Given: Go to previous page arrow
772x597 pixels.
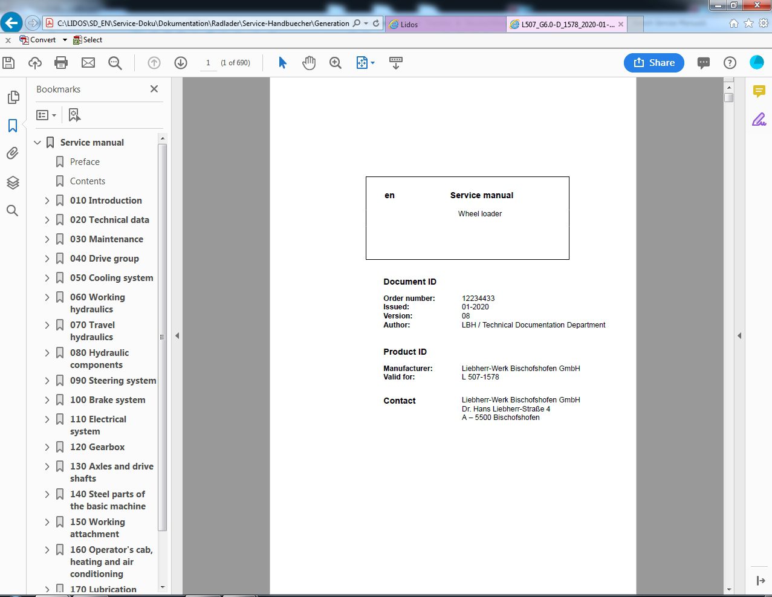Looking at the screenshot, I should pos(154,63).
